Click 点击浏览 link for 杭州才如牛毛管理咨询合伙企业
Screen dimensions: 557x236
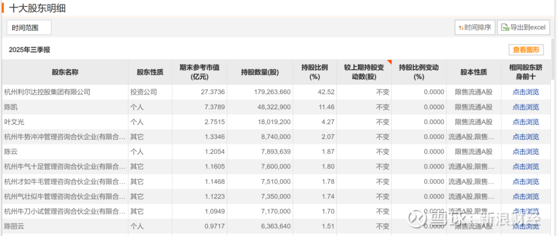pos(526,182)
